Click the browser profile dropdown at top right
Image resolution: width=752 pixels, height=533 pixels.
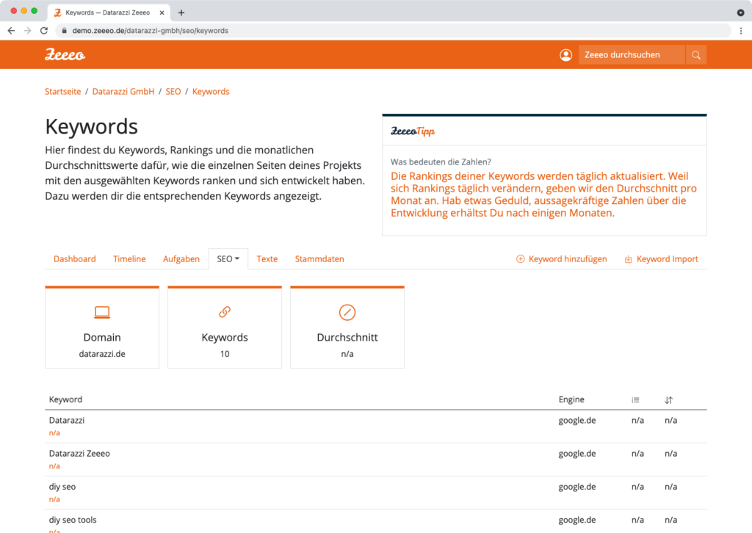740,13
